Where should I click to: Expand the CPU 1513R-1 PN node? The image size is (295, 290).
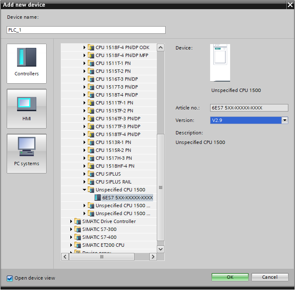click(x=84, y=142)
